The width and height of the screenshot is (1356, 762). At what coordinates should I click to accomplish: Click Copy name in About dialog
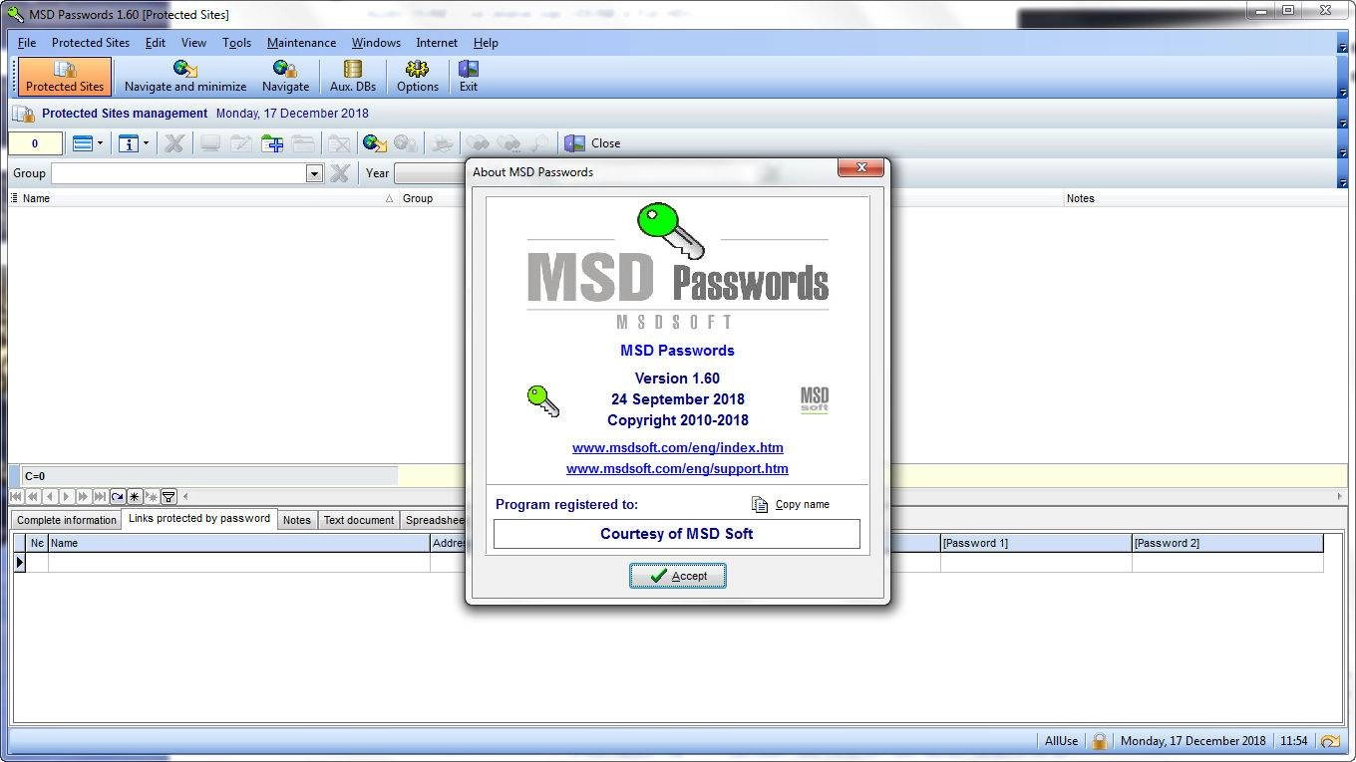point(790,504)
